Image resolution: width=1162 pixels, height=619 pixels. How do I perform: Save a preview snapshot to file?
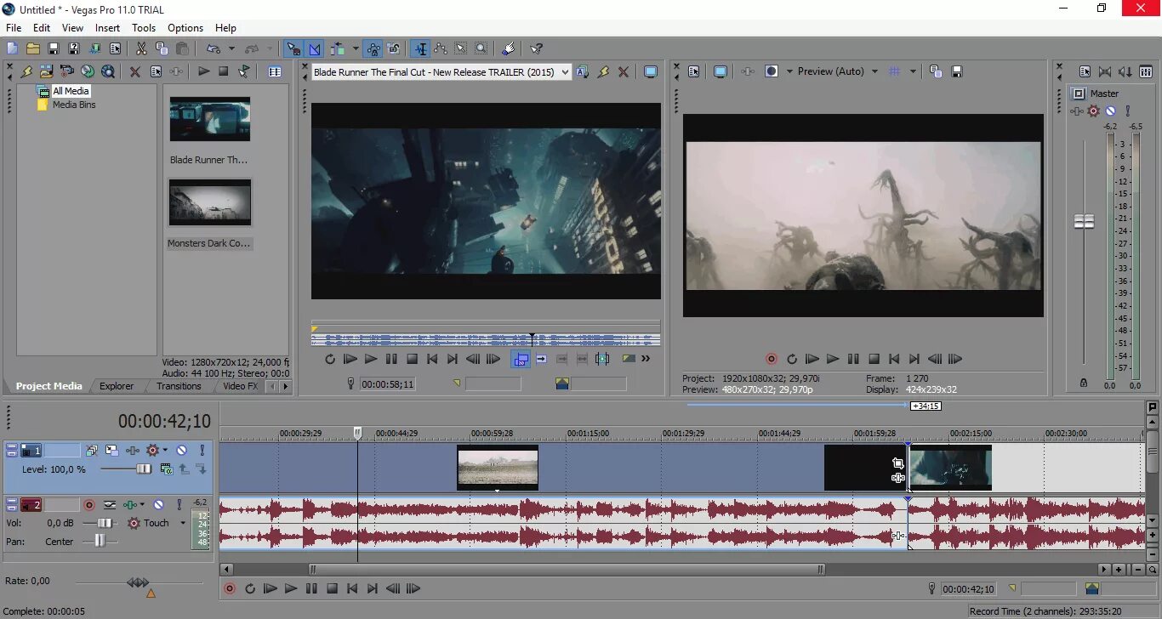[x=957, y=71]
